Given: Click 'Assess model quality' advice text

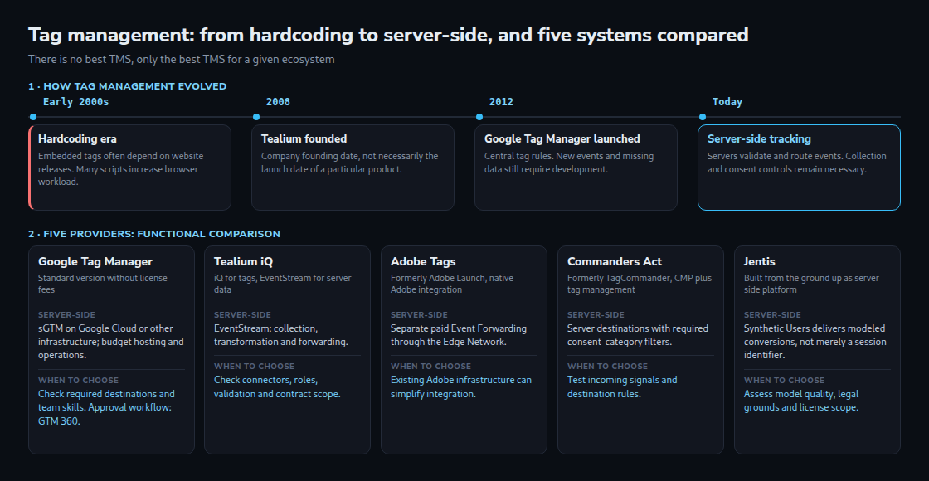Looking at the screenshot, I should pyautogui.click(x=801, y=401).
